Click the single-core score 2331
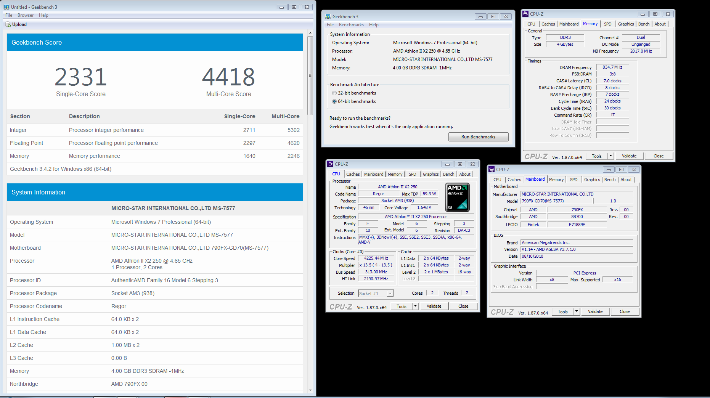This screenshot has height=398, width=710. (x=80, y=77)
